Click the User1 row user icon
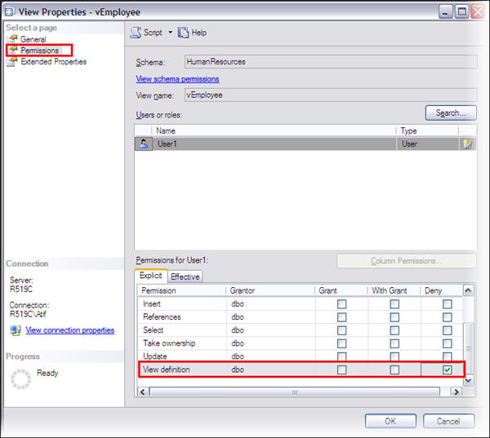Image resolution: width=490 pixels, height=438 pixels. click(x=144, y=144)
